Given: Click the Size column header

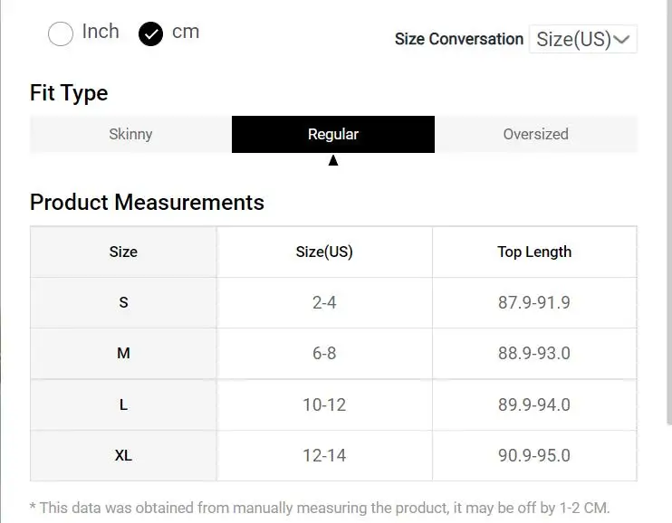Looking at the screenshot, I should [123, 252].
